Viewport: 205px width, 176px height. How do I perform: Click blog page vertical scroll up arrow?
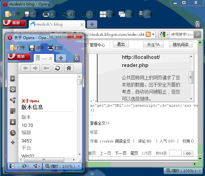click(x=200, y=42)
